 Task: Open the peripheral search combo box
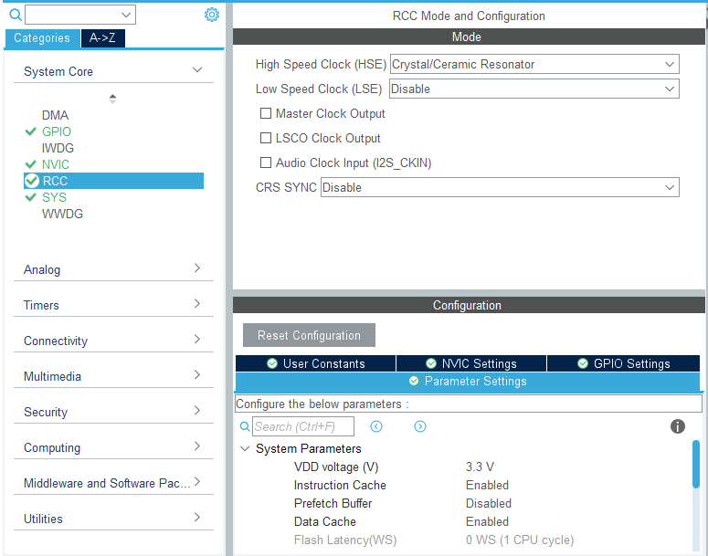(80, 15)
